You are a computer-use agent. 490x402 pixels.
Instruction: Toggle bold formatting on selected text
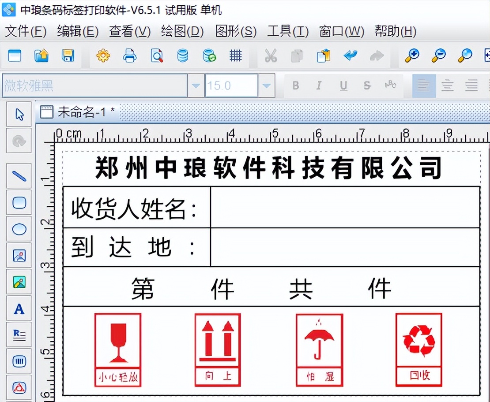[x=296, y=85]
